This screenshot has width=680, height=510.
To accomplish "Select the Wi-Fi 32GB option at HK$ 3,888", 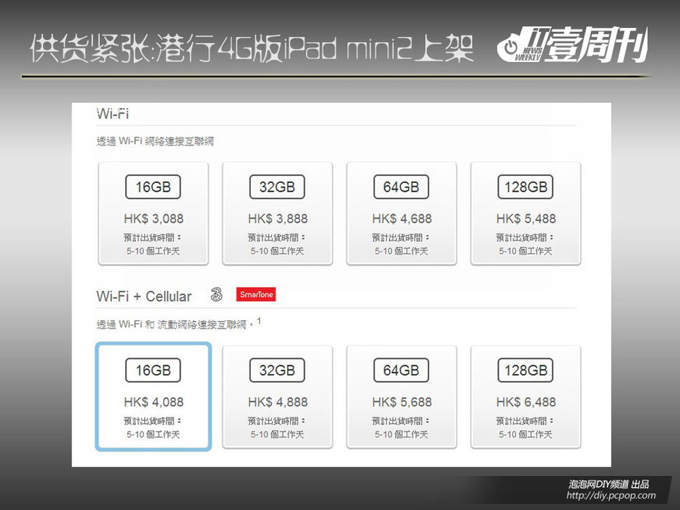I will [277, 214].
